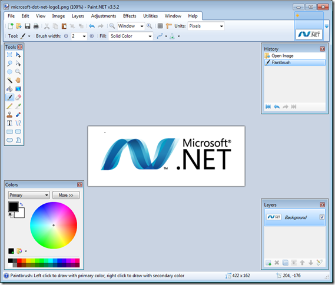Image resolution: width=335 pixels, height=285 pixels.
Task: Toggle Background layer visibility checkbox
Action: tap(322, 217)
